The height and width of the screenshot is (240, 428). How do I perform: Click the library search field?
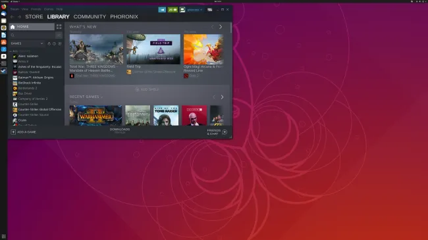coord(32,36)
